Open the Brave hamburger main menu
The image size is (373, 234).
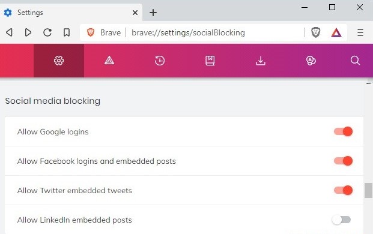coord(360,32)
